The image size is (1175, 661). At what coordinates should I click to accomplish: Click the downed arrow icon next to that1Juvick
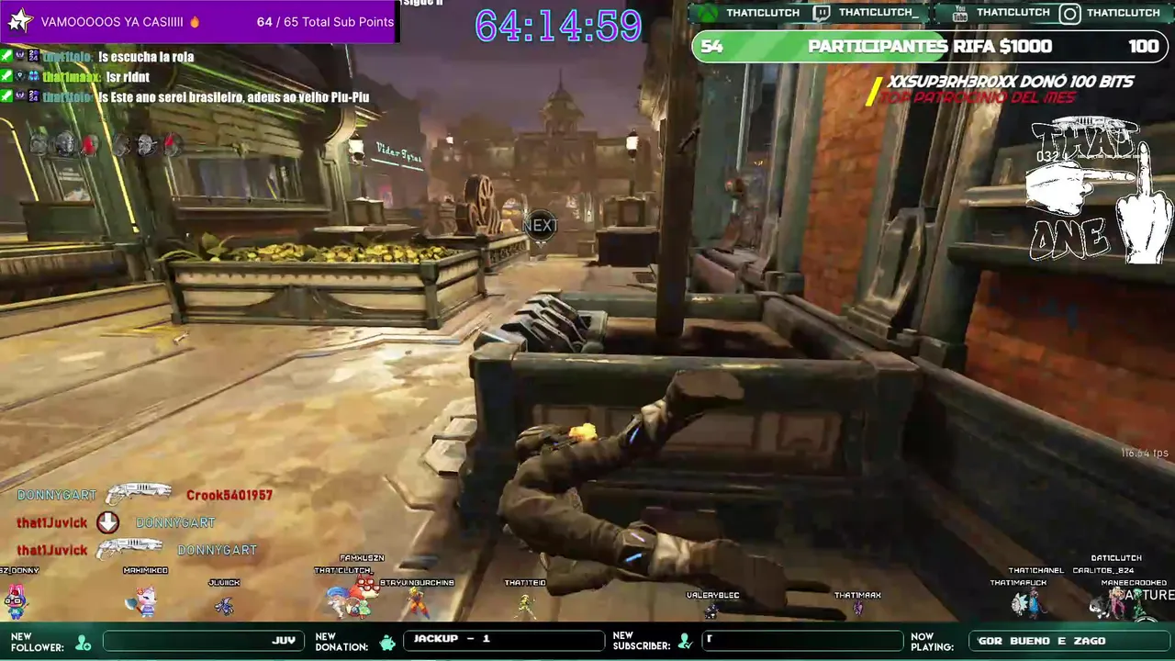pyautogui.click(x=107, y=522)
